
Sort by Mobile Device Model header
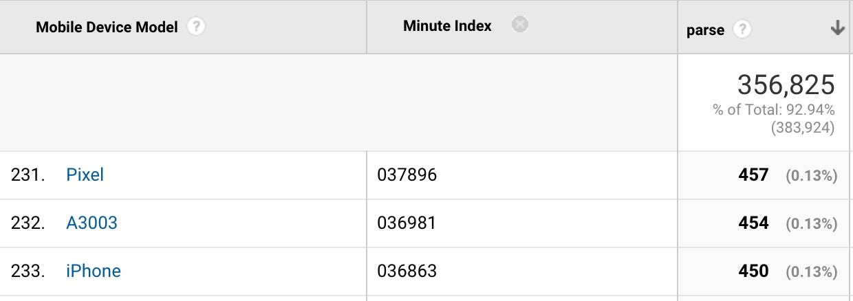107,27
